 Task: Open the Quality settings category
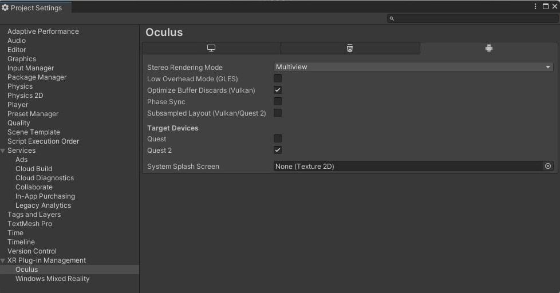point(19,123)
